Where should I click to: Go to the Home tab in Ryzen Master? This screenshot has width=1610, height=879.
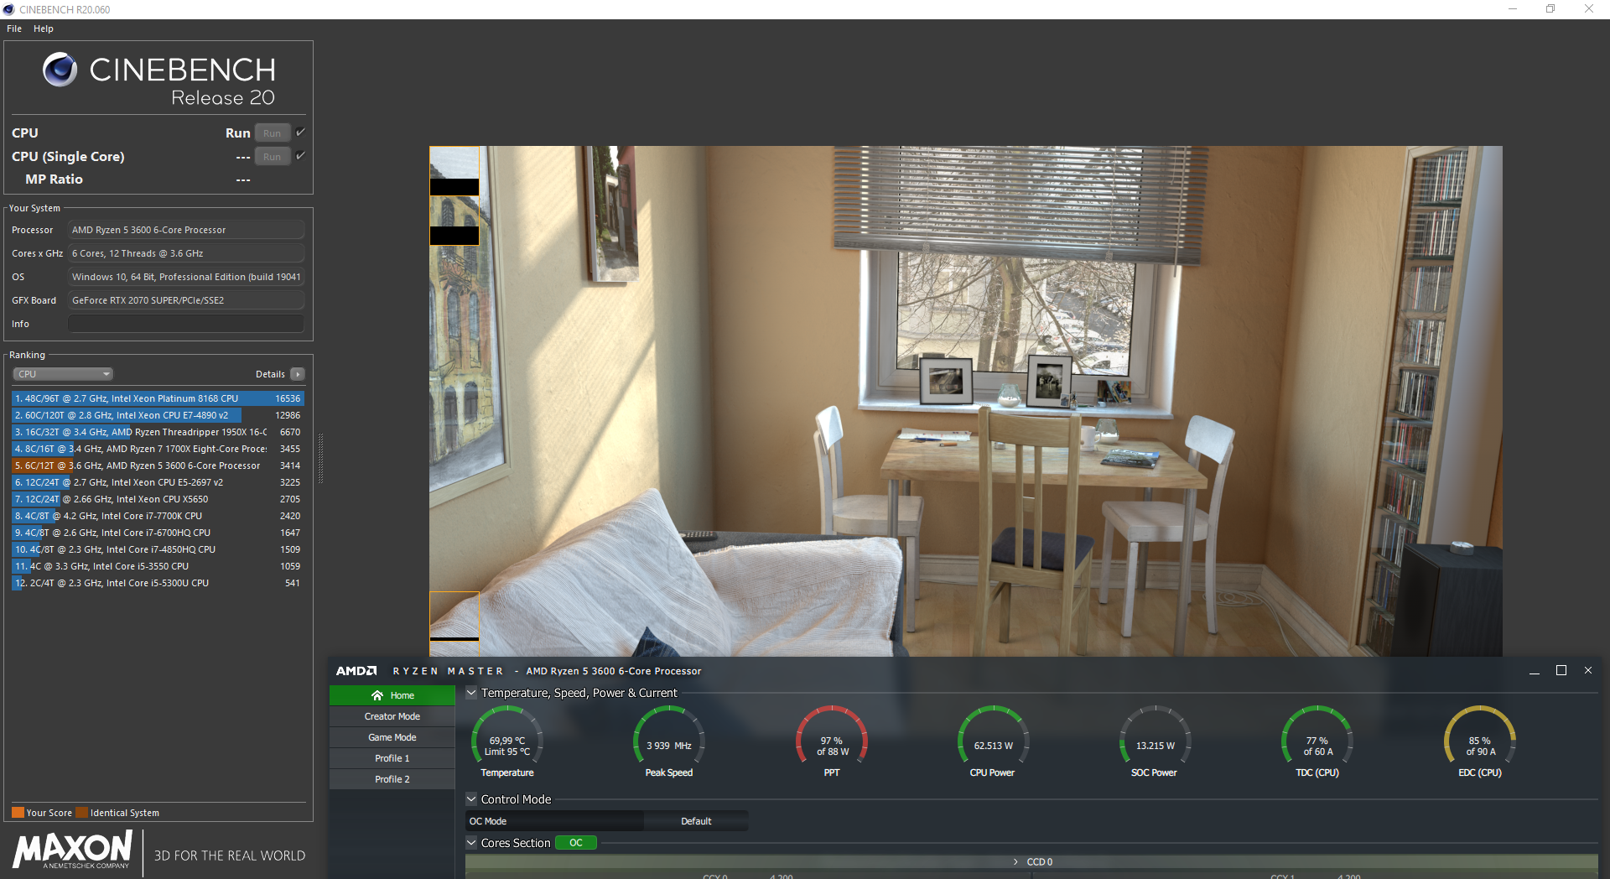coord(392,695)
